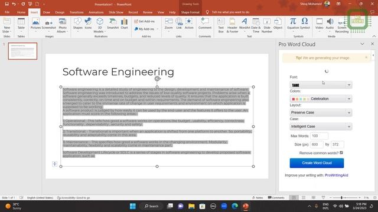Insert a SmartArt graphic
This screenshot has width=378, height=212.
tap(113, 24)
